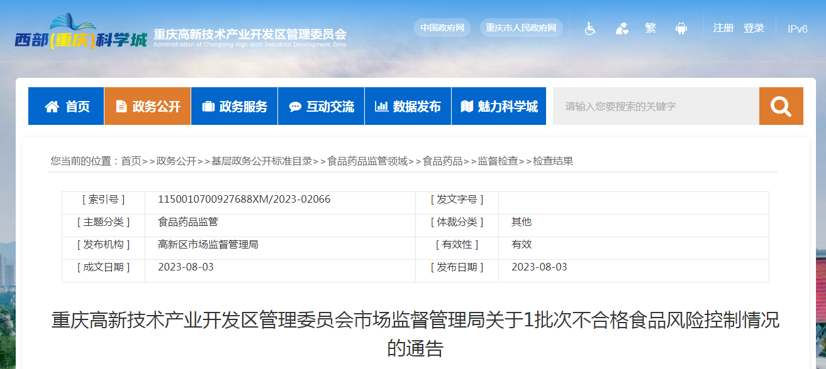Click 登录 to log in
The image size is (826, 369).
pyautogui.click(x=754, y=28)
